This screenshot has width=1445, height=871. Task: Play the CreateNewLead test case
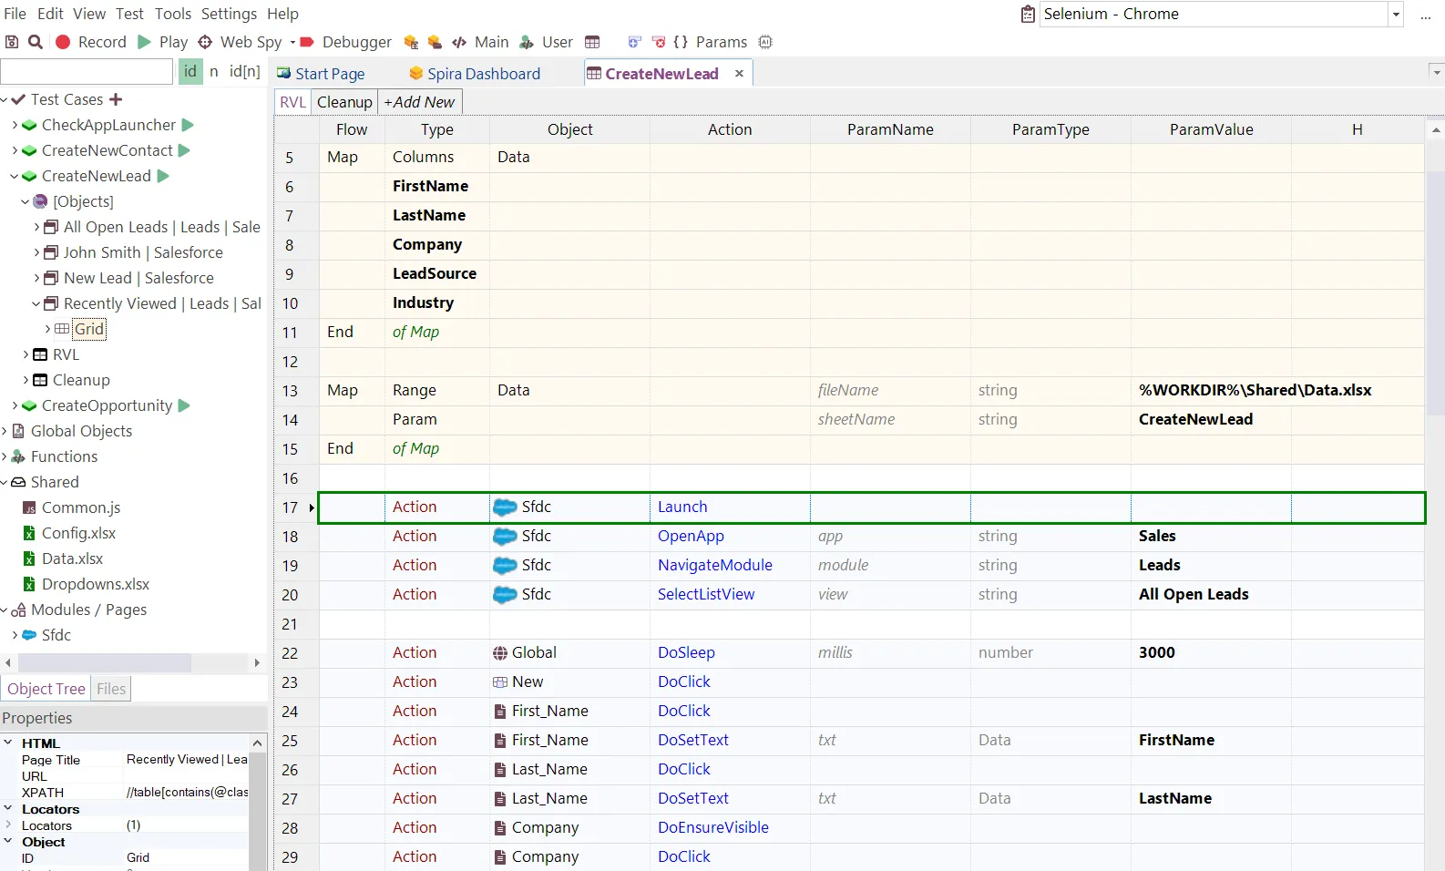click(x=163, y=176)
